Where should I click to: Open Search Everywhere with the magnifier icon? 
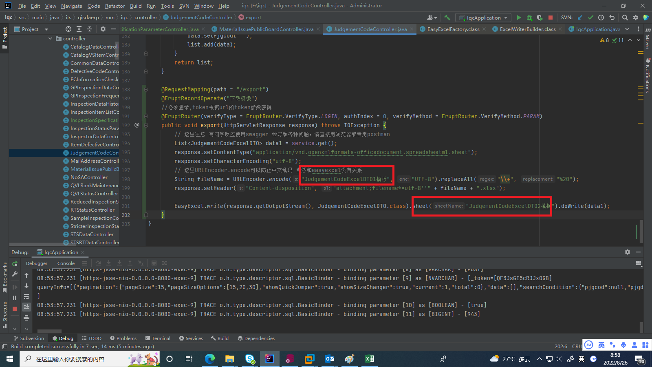point(625,18)
